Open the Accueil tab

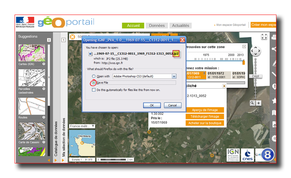pyautogui.click(x=133, y=26)
